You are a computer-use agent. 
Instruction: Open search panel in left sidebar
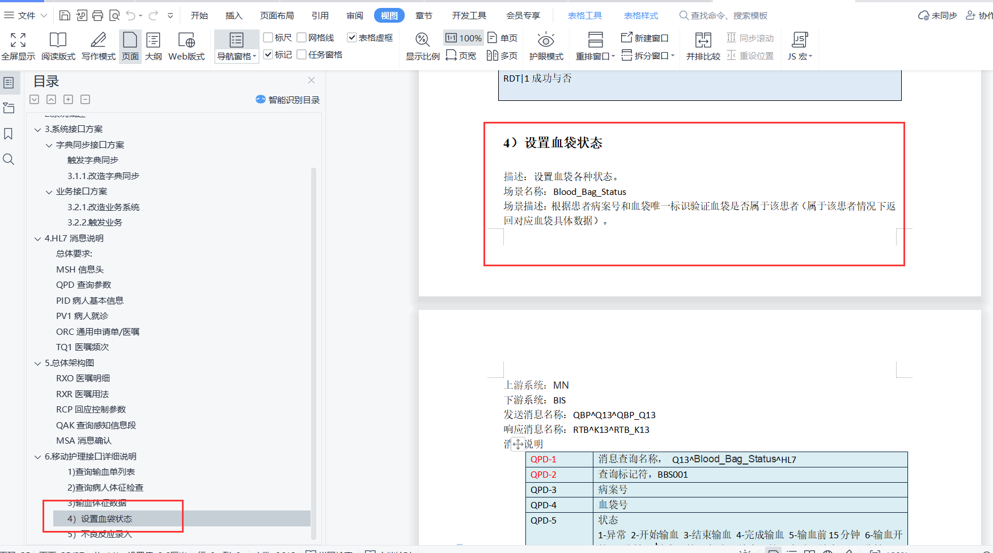(9, 159)
